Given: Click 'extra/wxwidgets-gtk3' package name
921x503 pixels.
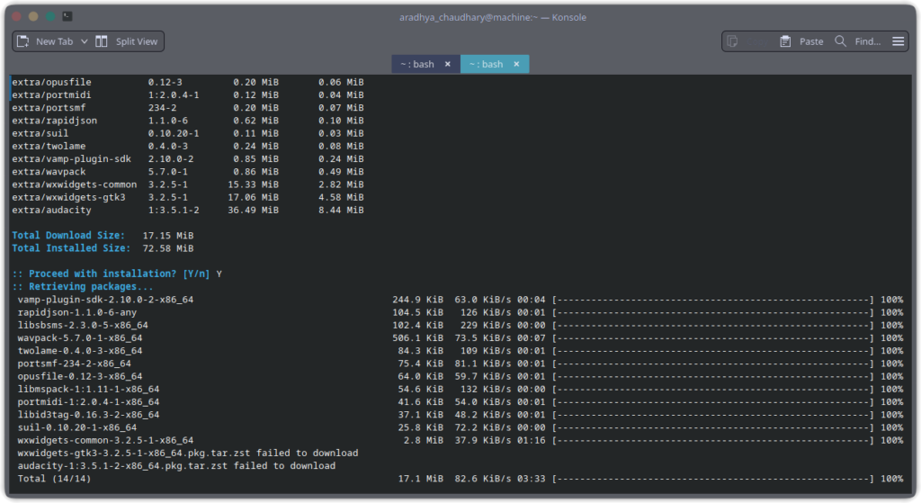Looking at the screenshot, I should pyautogui.click(x=68, y=197).
